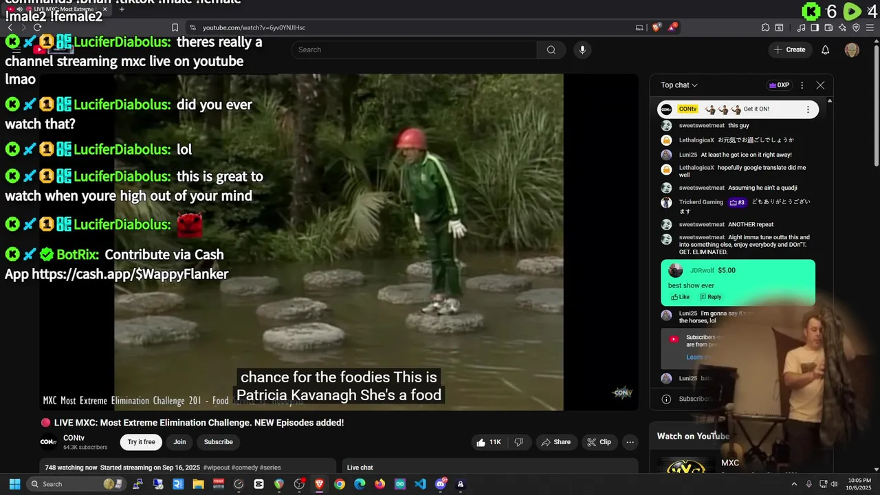Open the Brave browser taskbar icon
Screen dimensions: 880x495
tap(319, 484)
